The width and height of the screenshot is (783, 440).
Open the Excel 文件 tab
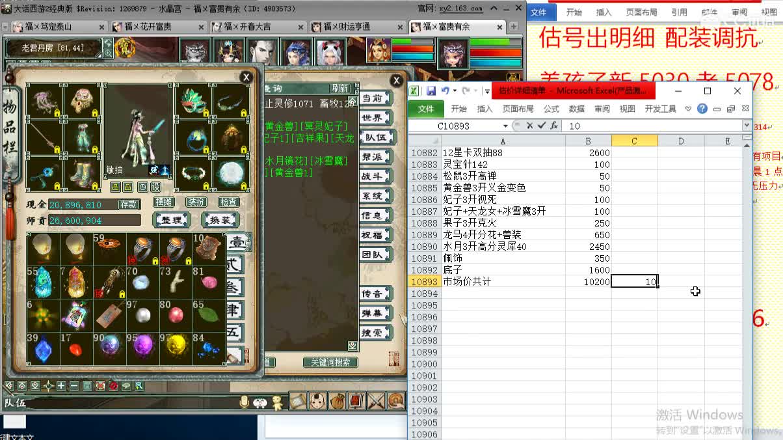click(426, 109)
